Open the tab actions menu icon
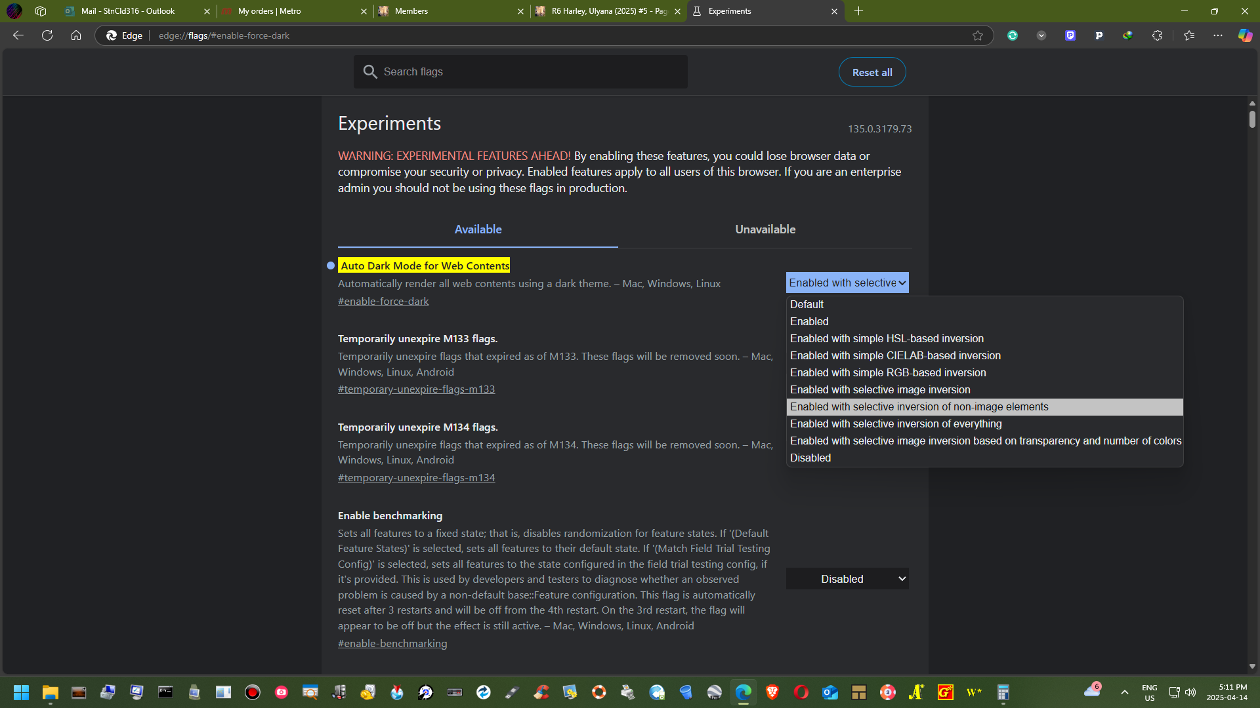 (41, 11)
